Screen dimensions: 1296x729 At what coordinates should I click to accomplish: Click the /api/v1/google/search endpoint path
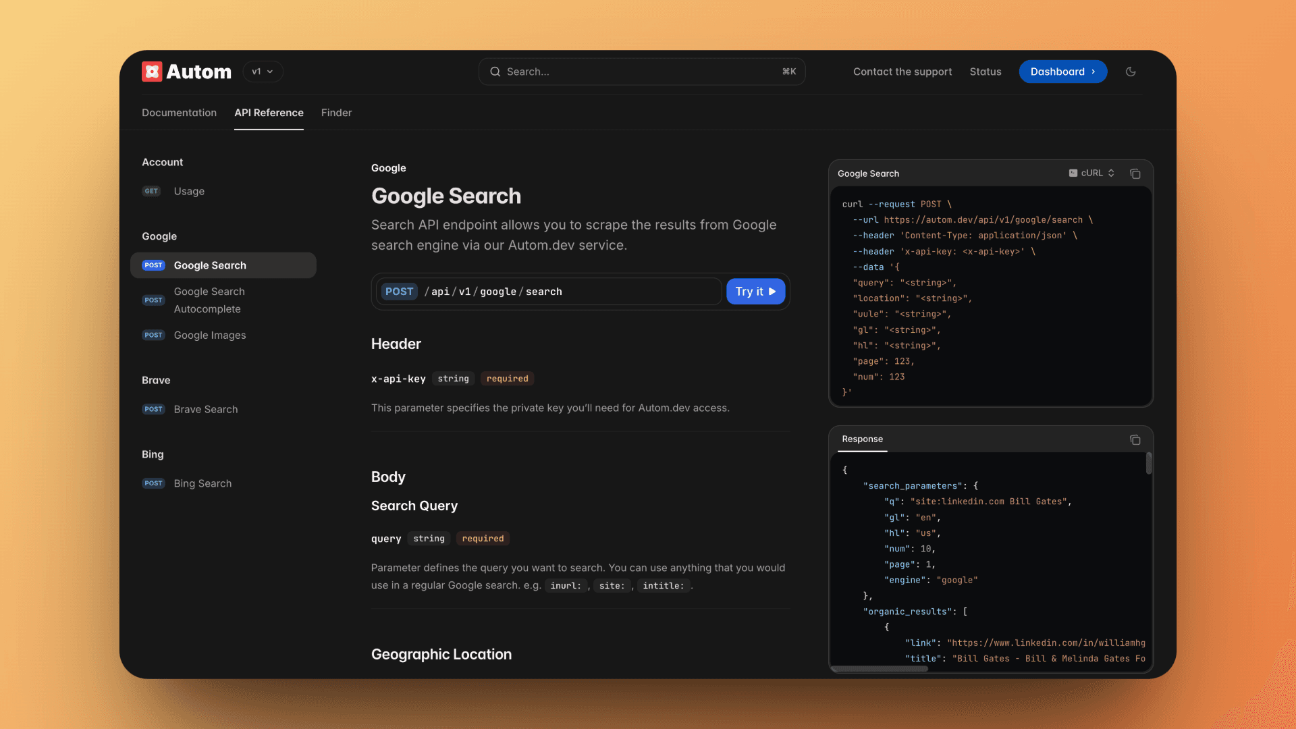tap(493, 292)
